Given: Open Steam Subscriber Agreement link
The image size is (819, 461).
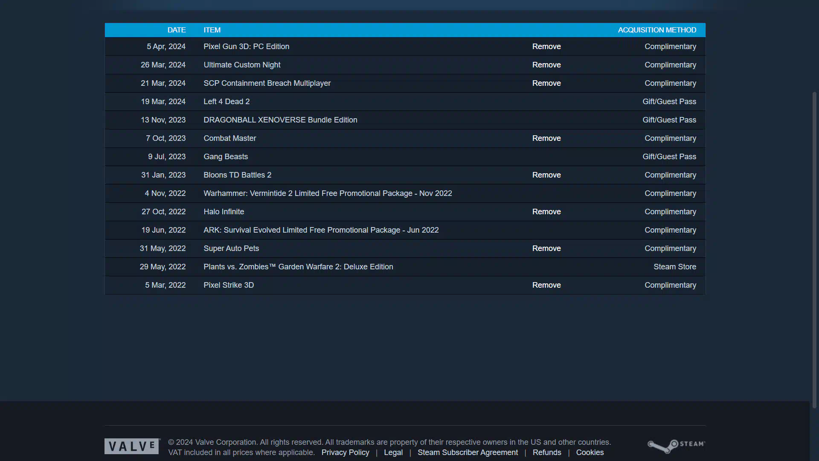Looking at the screenshot, I should (x=468, y=452).
